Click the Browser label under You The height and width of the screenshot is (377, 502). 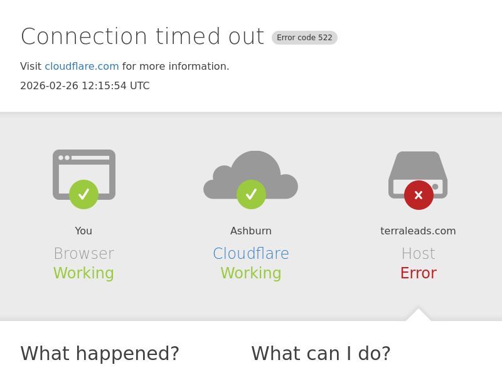(x=83, y=254)
